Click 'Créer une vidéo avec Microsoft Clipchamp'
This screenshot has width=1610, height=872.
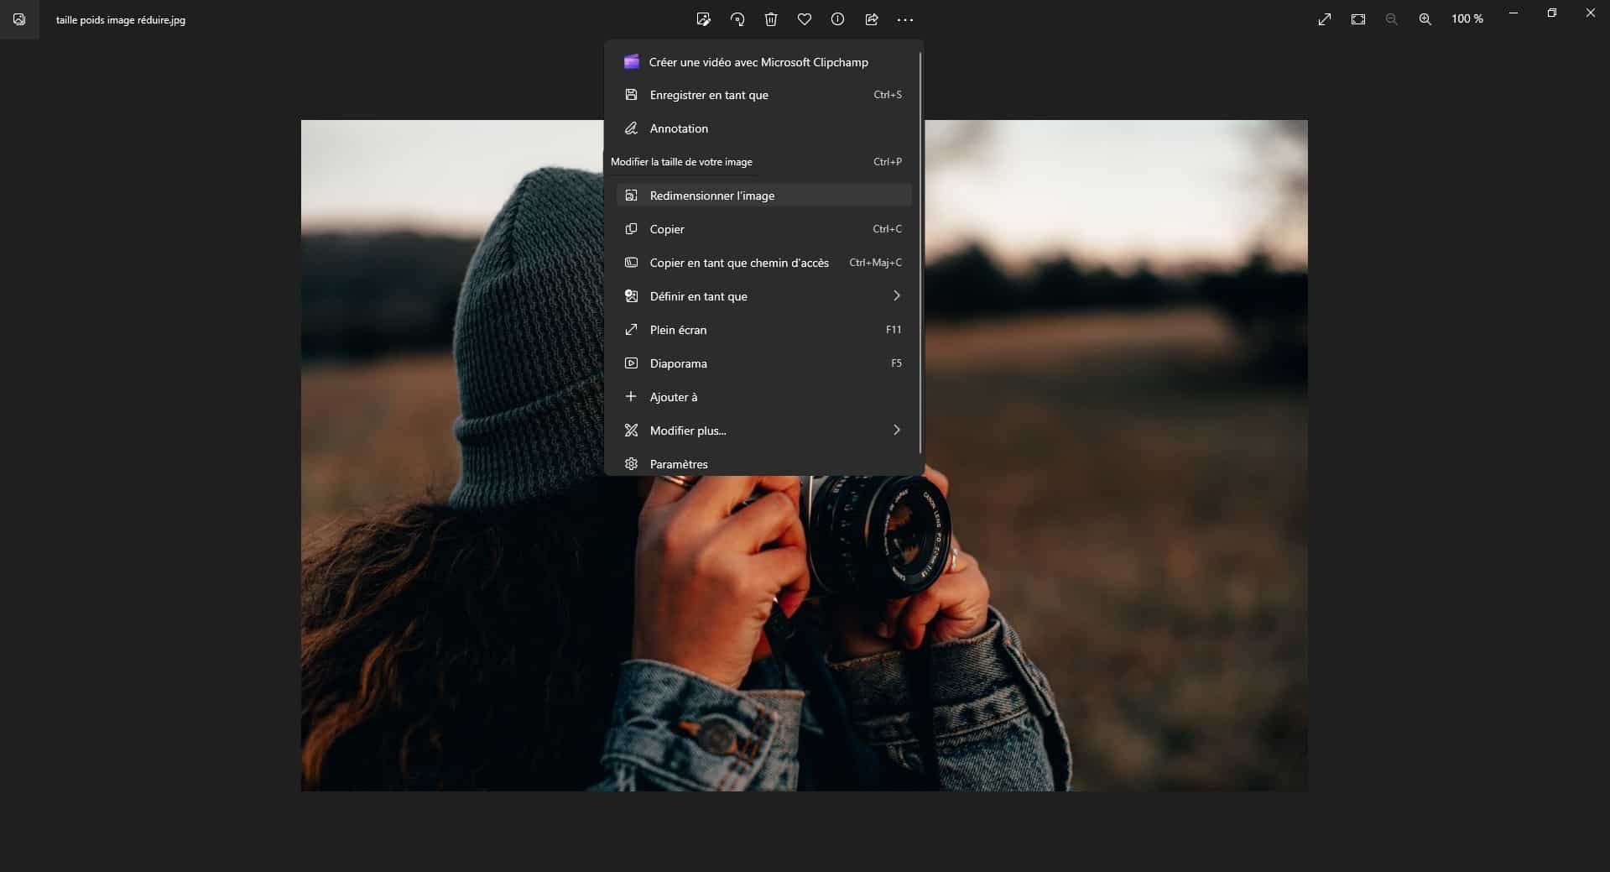point(758,62)
